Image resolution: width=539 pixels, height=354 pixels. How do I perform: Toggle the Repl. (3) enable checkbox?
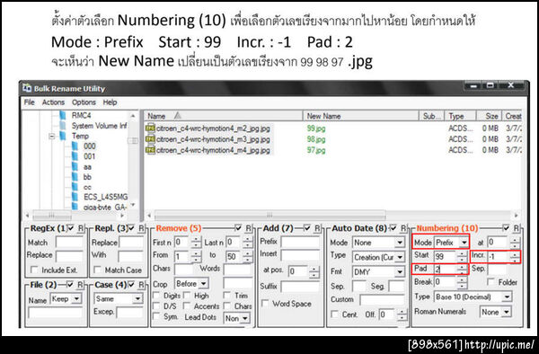(x=131, y=228)
